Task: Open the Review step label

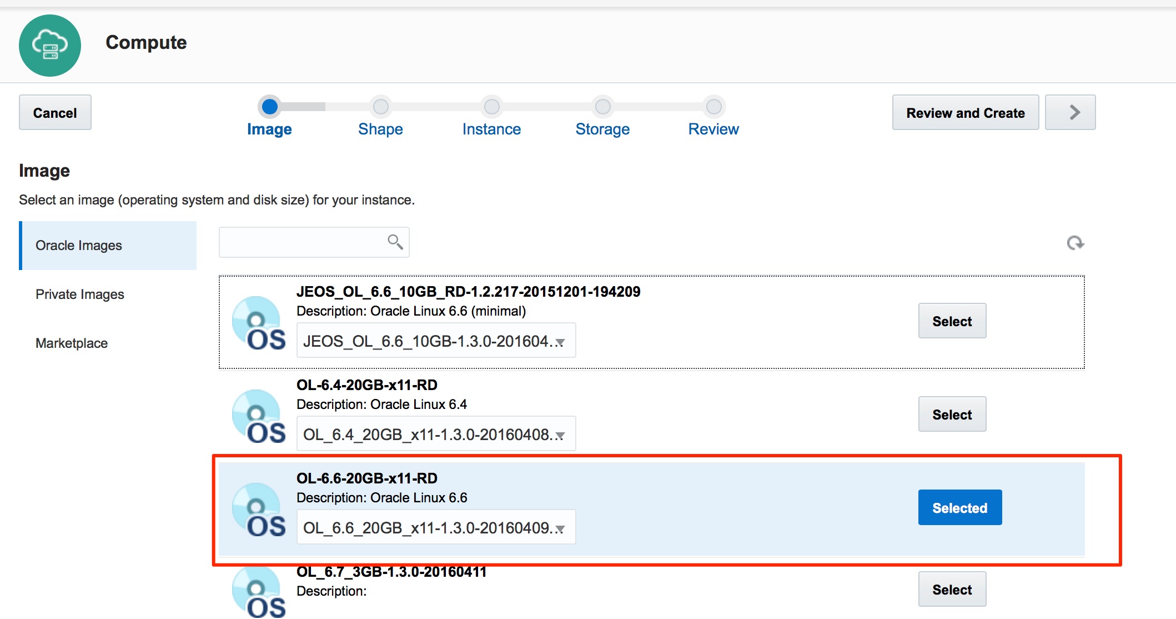Action: [x=713, y=129]
